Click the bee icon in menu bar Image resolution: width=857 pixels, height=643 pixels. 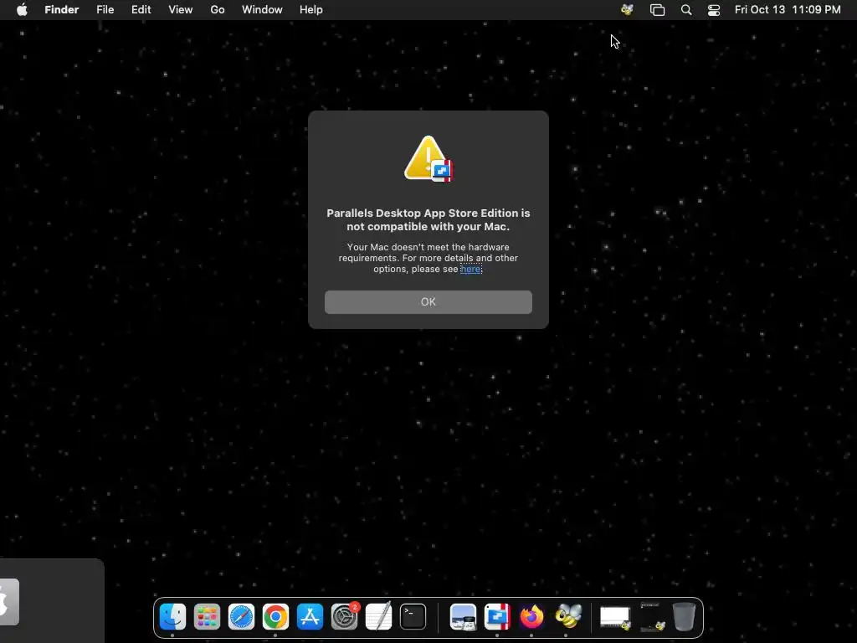point(627,10)
